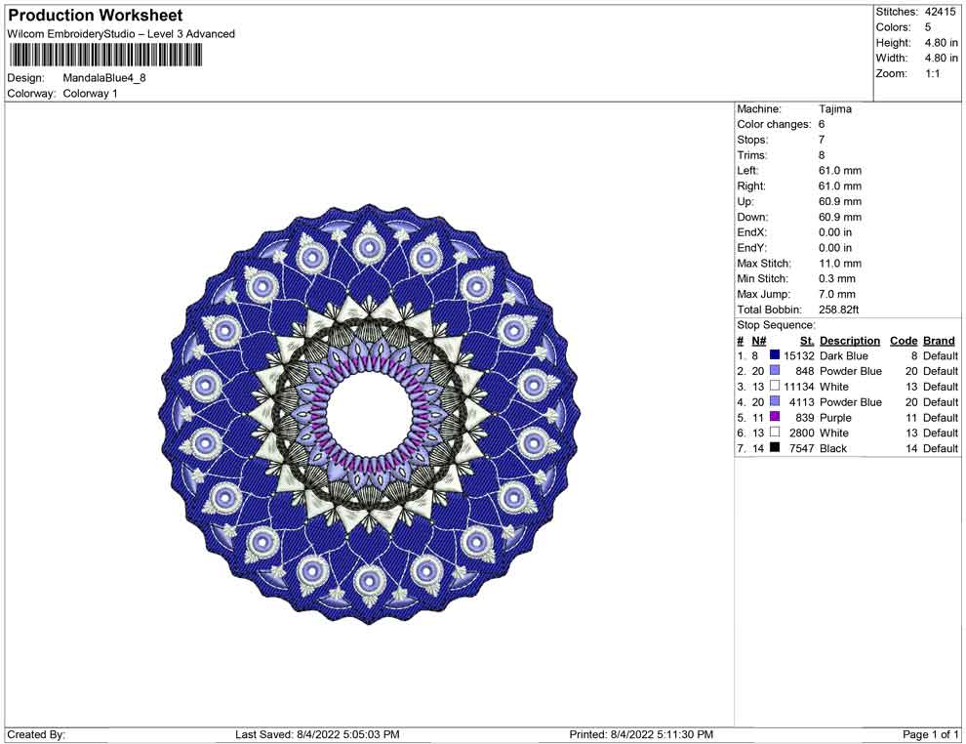Viewport: 966px width, 744px height.
Task: Click stitch count '2800' in row 6
Action: pyautogui.click(x=801, y=433)
